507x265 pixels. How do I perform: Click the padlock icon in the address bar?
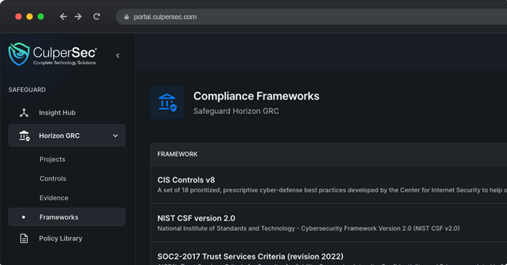(126, 17)
